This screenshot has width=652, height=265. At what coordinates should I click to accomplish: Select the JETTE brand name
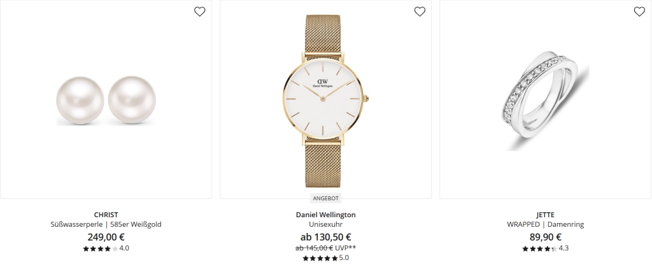545,215
